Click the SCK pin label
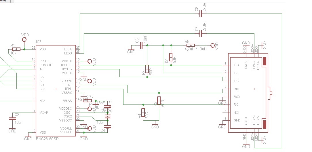This screenshot has height=152, width=312. (43, 89)
